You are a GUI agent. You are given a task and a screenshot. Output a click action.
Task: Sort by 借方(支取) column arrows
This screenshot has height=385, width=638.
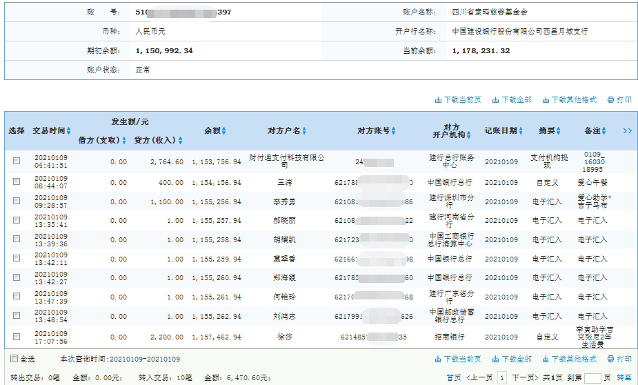tap(124, 140)
